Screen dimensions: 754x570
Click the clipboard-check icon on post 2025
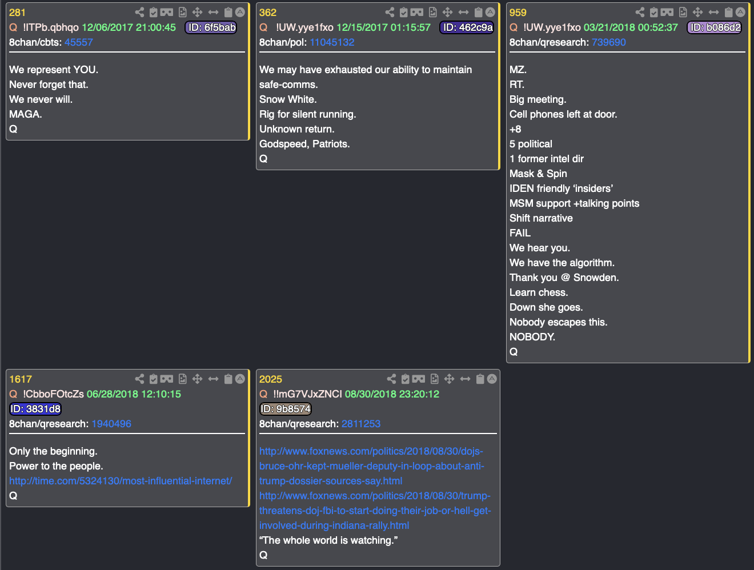coord(406,379)
